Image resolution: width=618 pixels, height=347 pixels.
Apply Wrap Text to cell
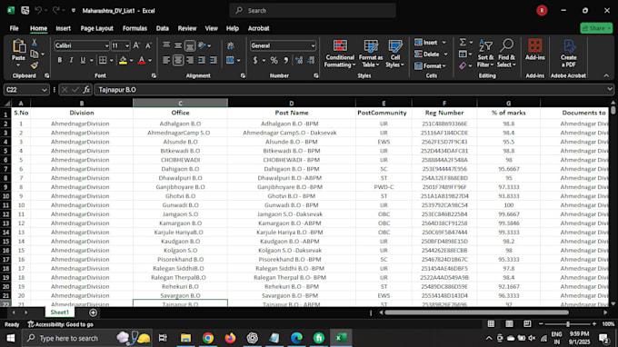pos(231,45)
